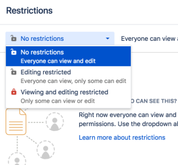Click the grey unlocked padlock beside Editing restricted
Viewport: 178px width, 165px height.
tap(13, 72)
